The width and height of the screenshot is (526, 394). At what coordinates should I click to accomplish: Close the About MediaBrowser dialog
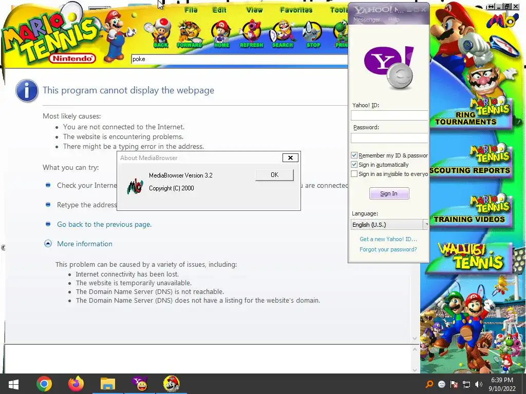coord(291,158)
